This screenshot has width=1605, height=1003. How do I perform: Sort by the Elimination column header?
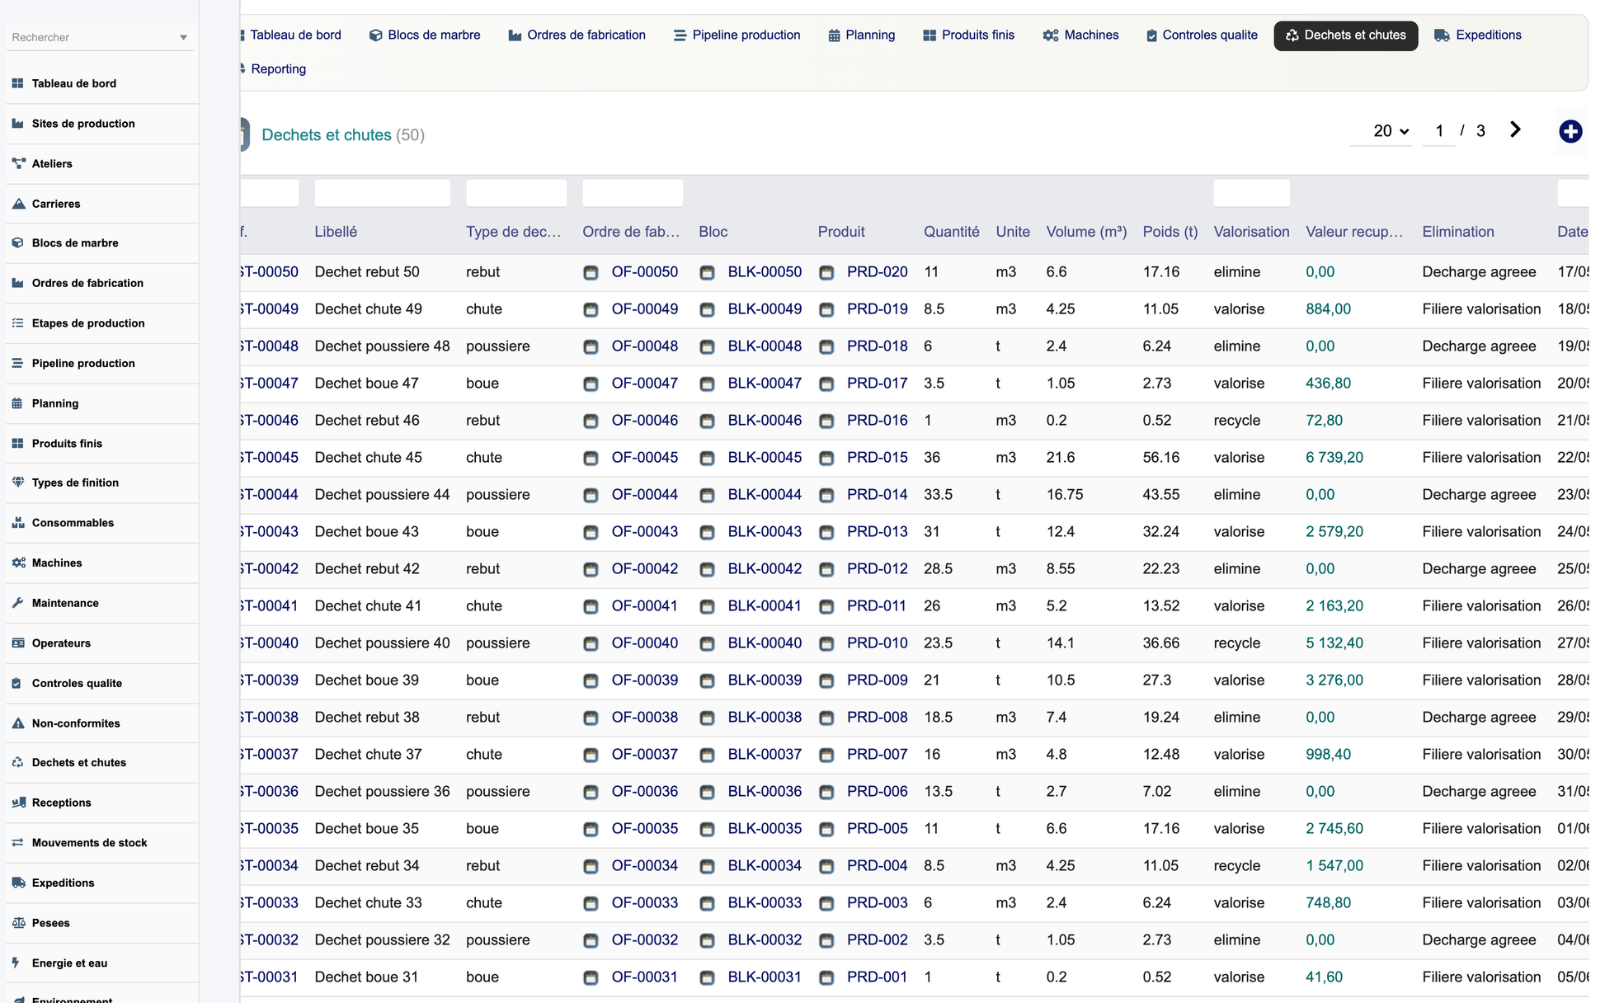pos(1458,233)
